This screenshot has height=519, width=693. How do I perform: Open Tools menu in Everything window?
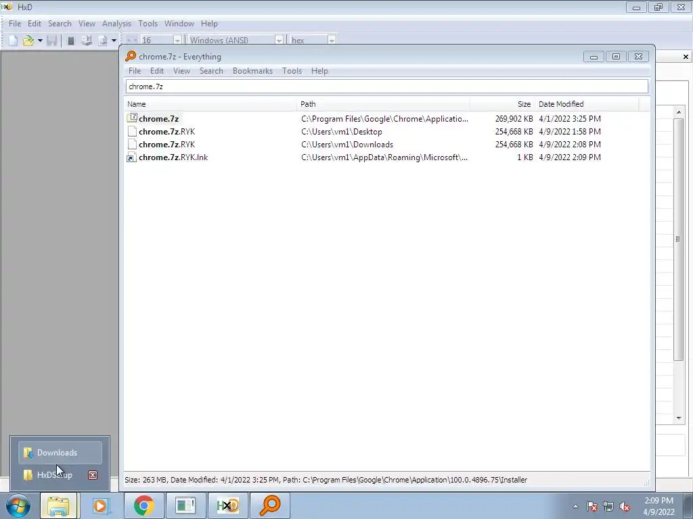point(292,70)
